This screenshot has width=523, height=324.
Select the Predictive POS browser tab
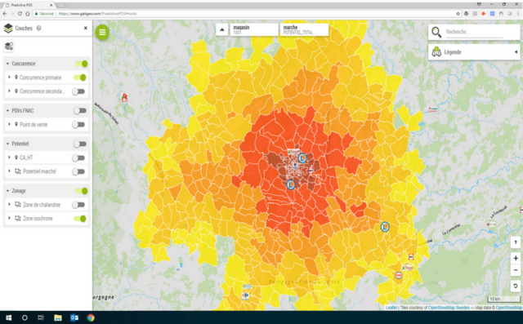[29, 5]
